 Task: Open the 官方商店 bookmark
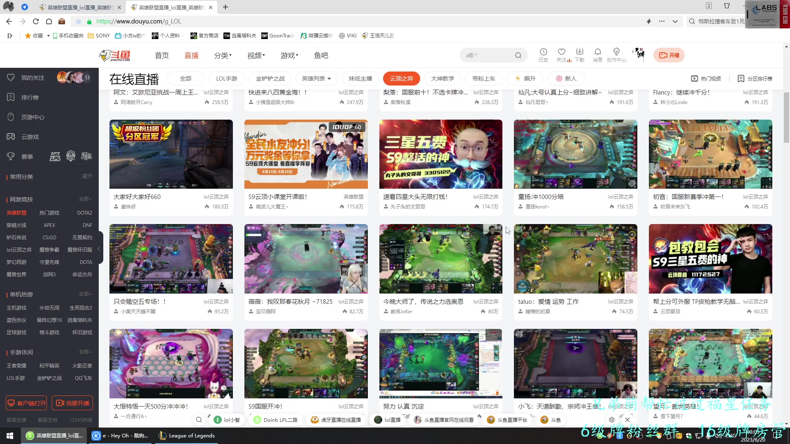pyautogui.click(x=204, y=36)
